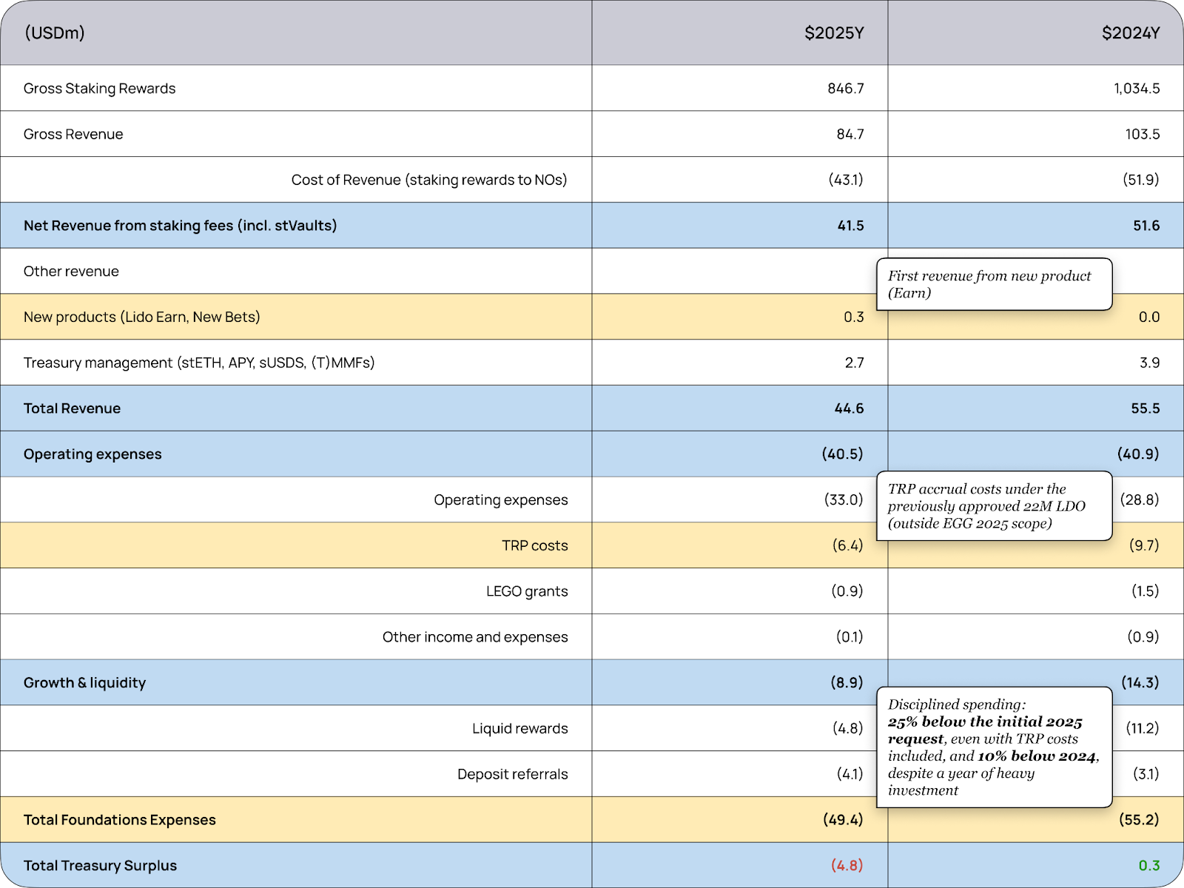Viewport: 1184px width, 888px height.
Task: Select the 2025 Gross Revenue value 84.7
Action: [x=850, y=135]
